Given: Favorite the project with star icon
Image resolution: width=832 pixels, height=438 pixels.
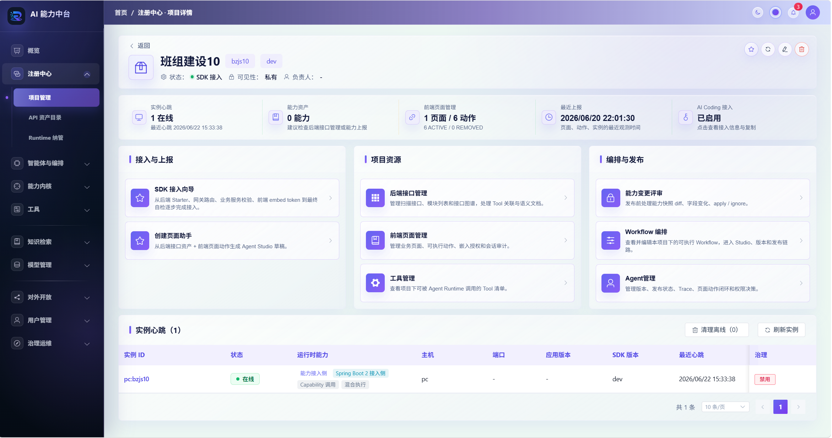Looking at the screenshot, I should (x=751, y=49).
